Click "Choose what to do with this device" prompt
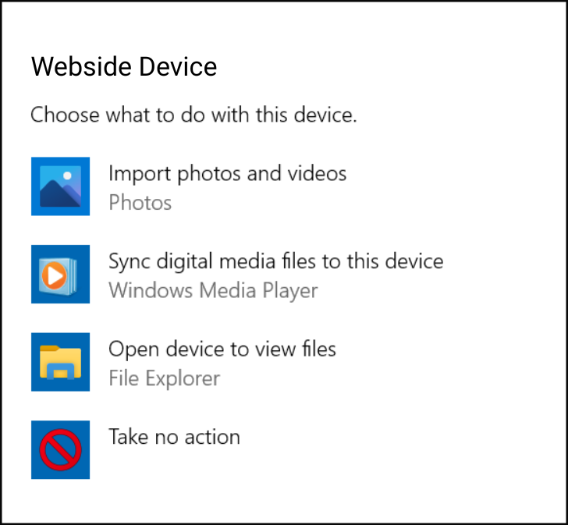Image resolution: width=568 pixels, height=525 pixels. coord(193,115)
